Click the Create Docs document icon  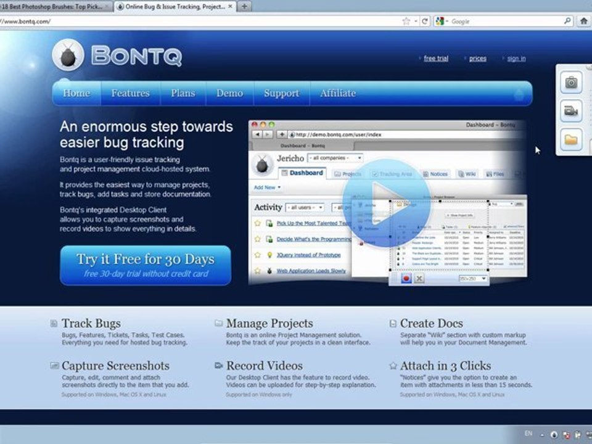pos(393,323)
